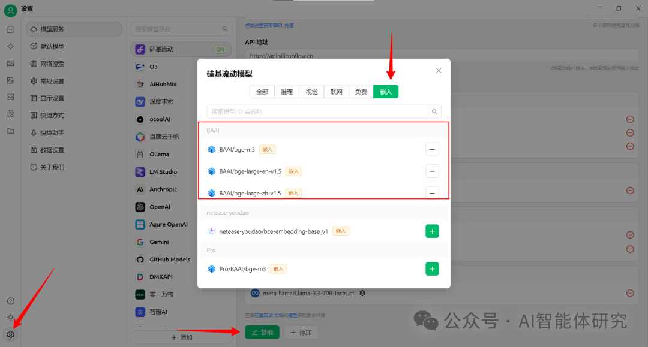
Task: Select the Azure OpenAI provider
Action: tap(181, 225)
